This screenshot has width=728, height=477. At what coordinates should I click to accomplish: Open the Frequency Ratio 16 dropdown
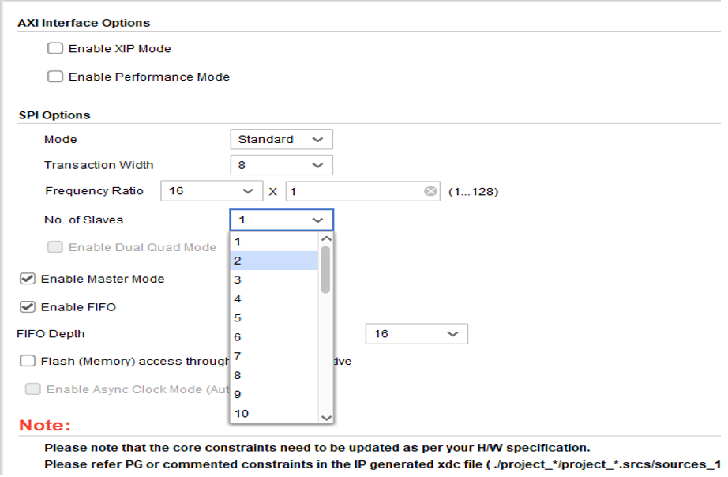(212, 191)
